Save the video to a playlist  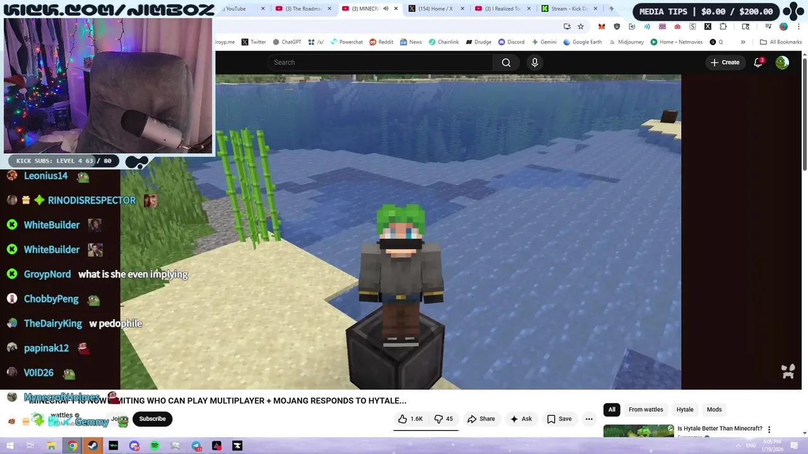click(559, 419)
